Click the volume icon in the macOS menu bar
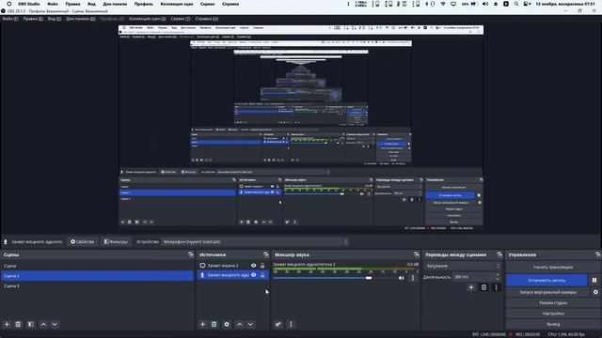 tap(485, 4)
